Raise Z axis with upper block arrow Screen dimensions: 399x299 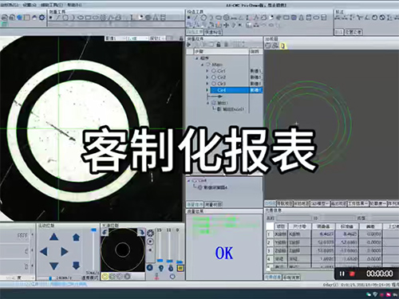point(76,237)
